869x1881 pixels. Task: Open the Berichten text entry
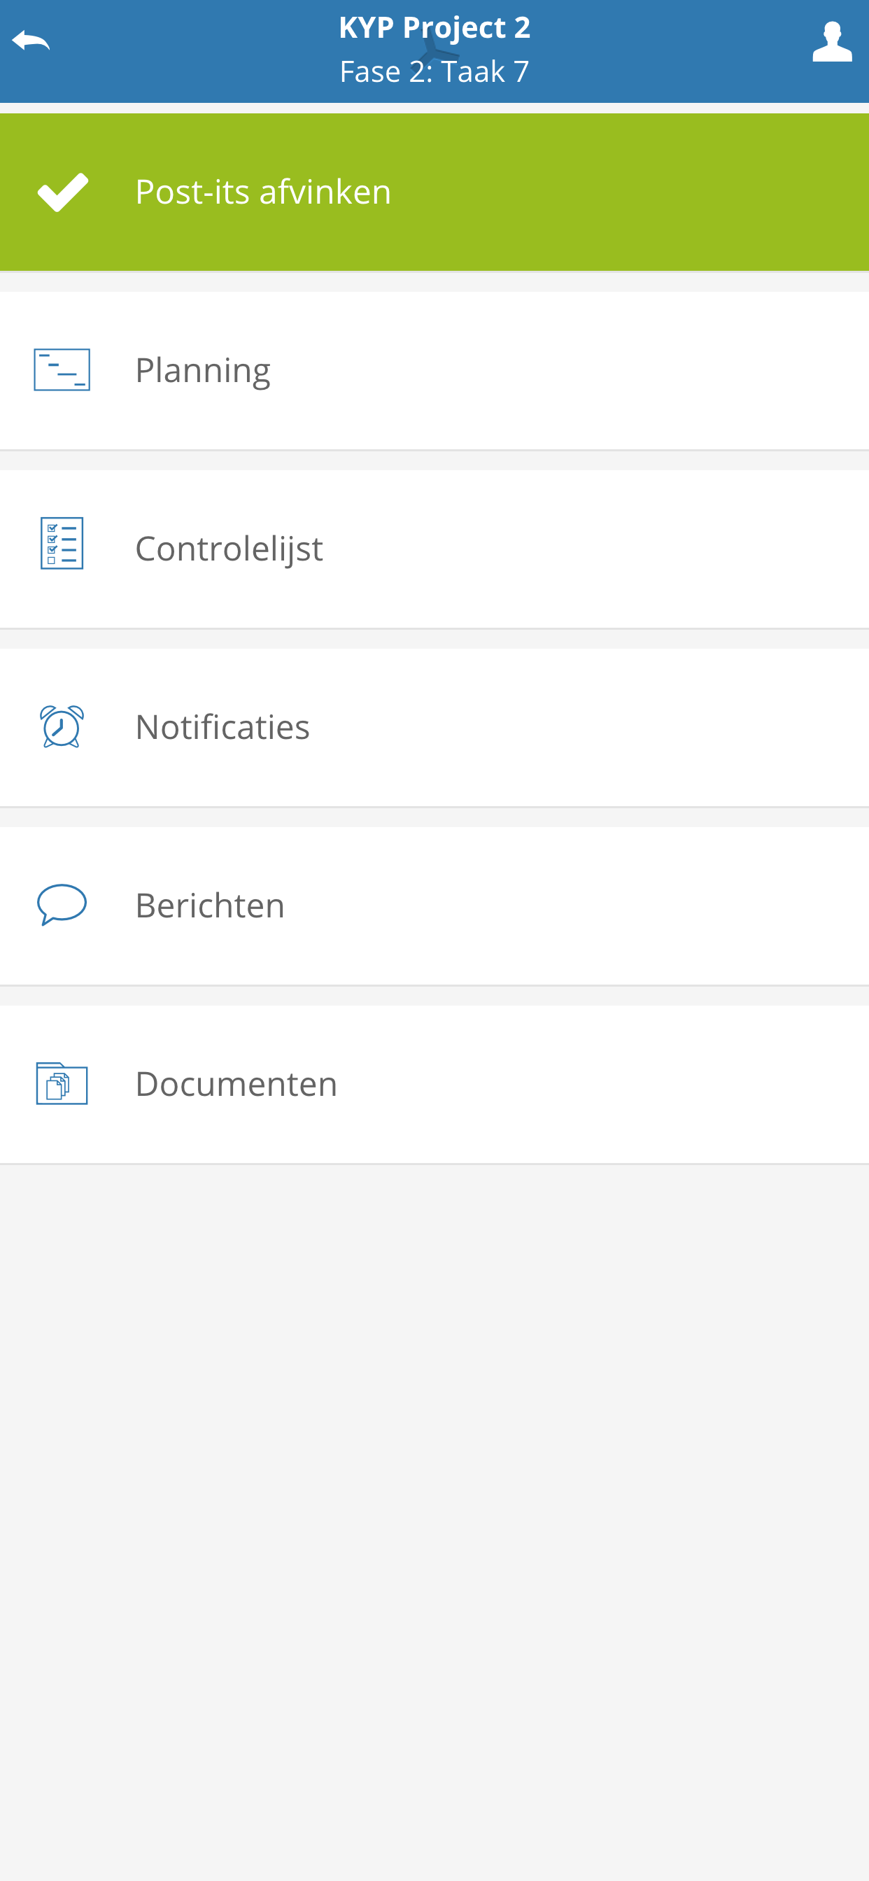click(x=210, y=906)
